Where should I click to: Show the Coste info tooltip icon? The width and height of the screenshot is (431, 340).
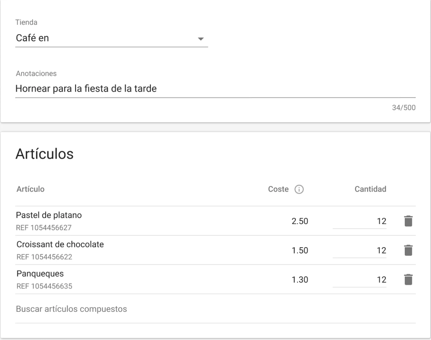[299, 189]
